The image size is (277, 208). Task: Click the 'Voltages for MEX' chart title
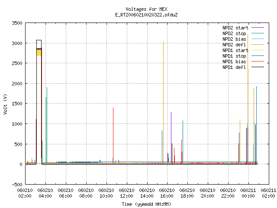[x=146, y=9]
